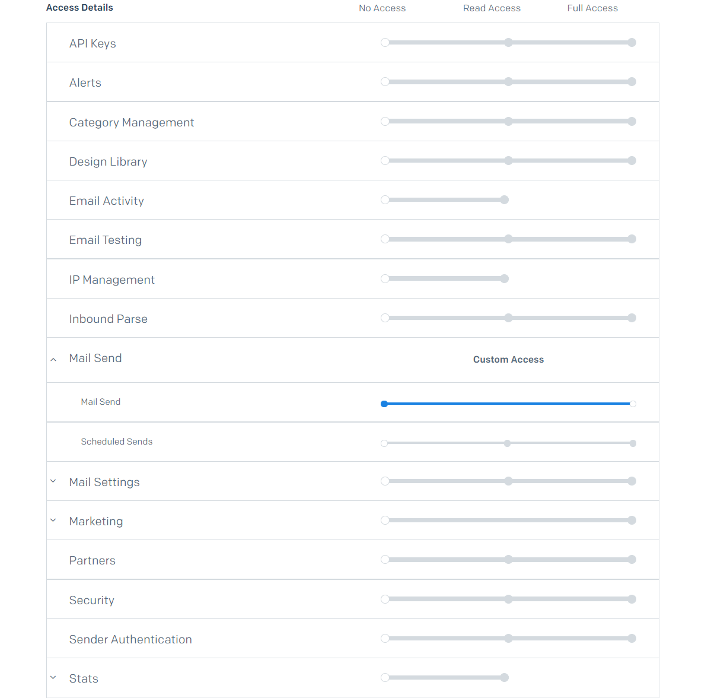This screenshot has height=698, width=711.
Task: Set Email Activity to Read Access
Action: pos(504,199)
